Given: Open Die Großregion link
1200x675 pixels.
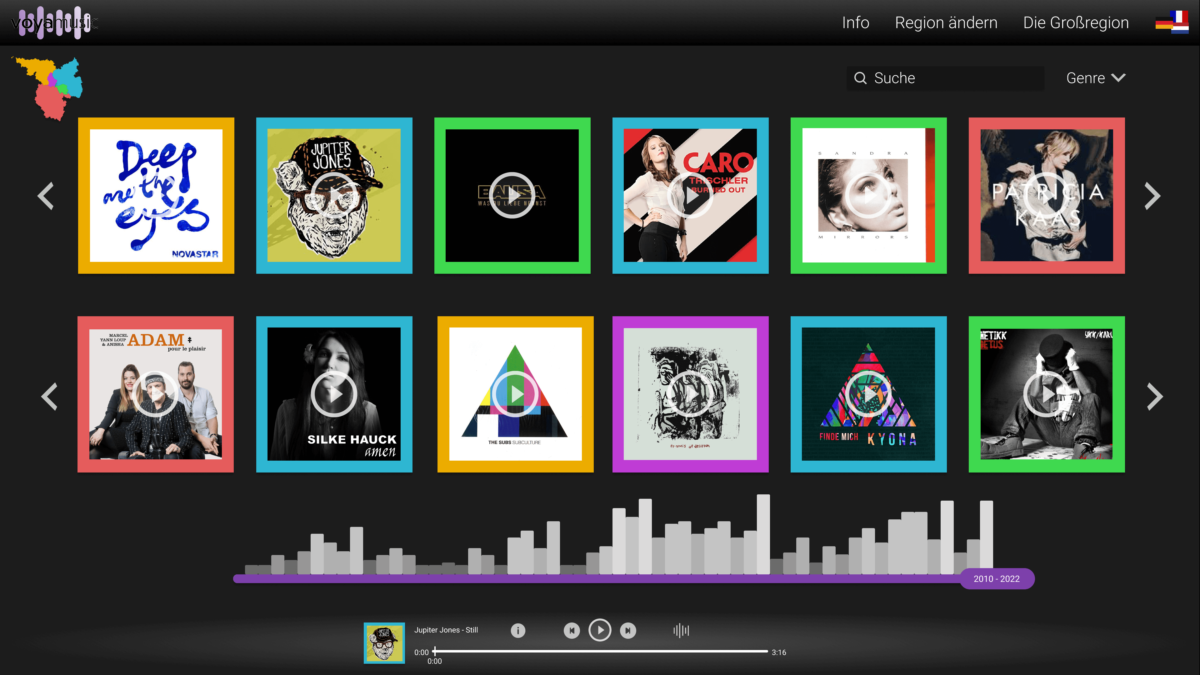Looking at the screenshot, I should (1076, 22).
